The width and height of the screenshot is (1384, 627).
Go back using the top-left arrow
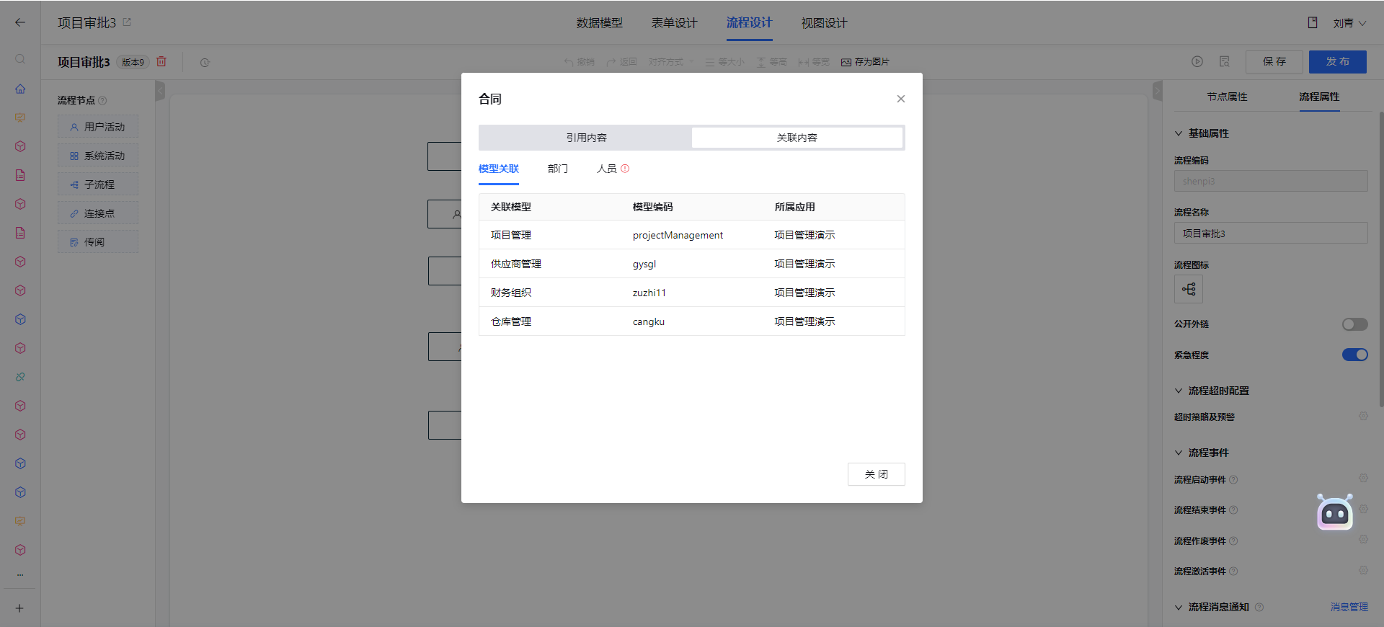pos(20,22)
